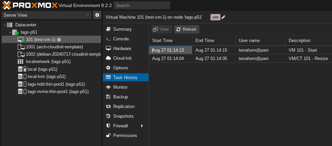Collapse the Datacenter tree node
This screenshot has height=146, width=332.
(x=4, y=25)
